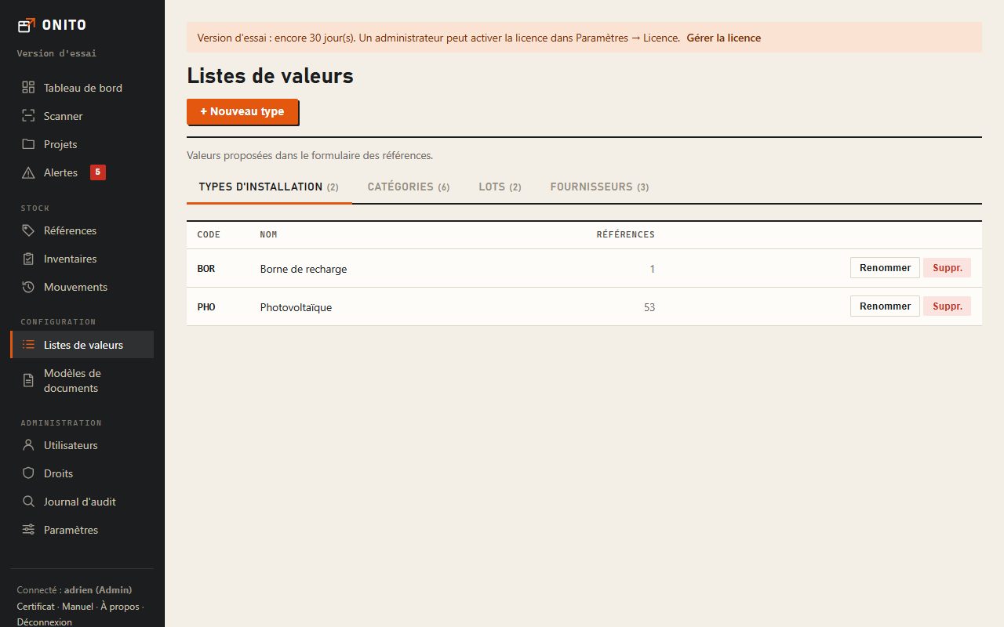
Task: Click the Code column header
Action: pyautogui.click(x=209, y=234)
